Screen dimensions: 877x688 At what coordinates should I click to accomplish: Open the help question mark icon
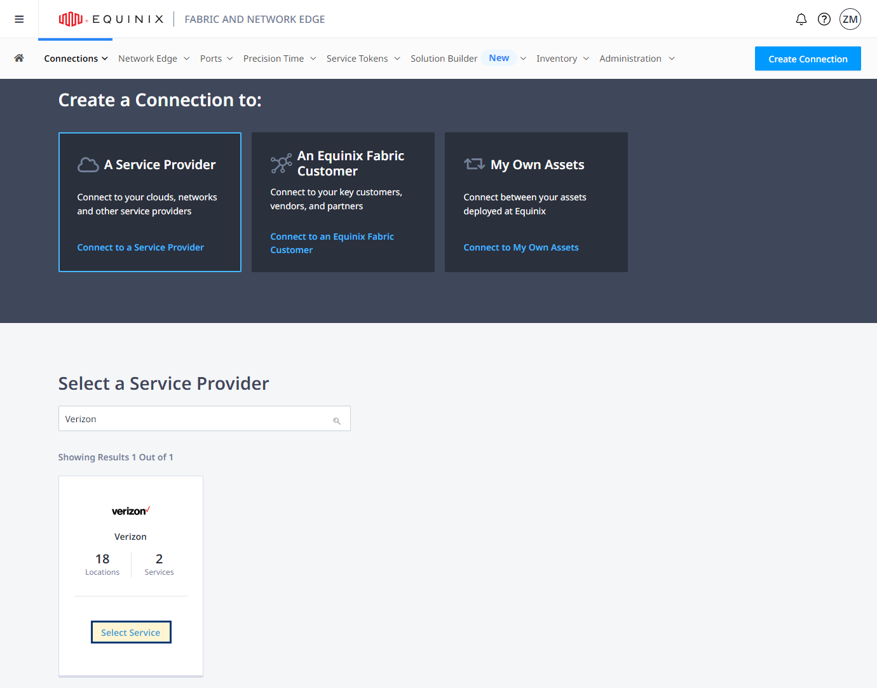[x=824, y=19]
